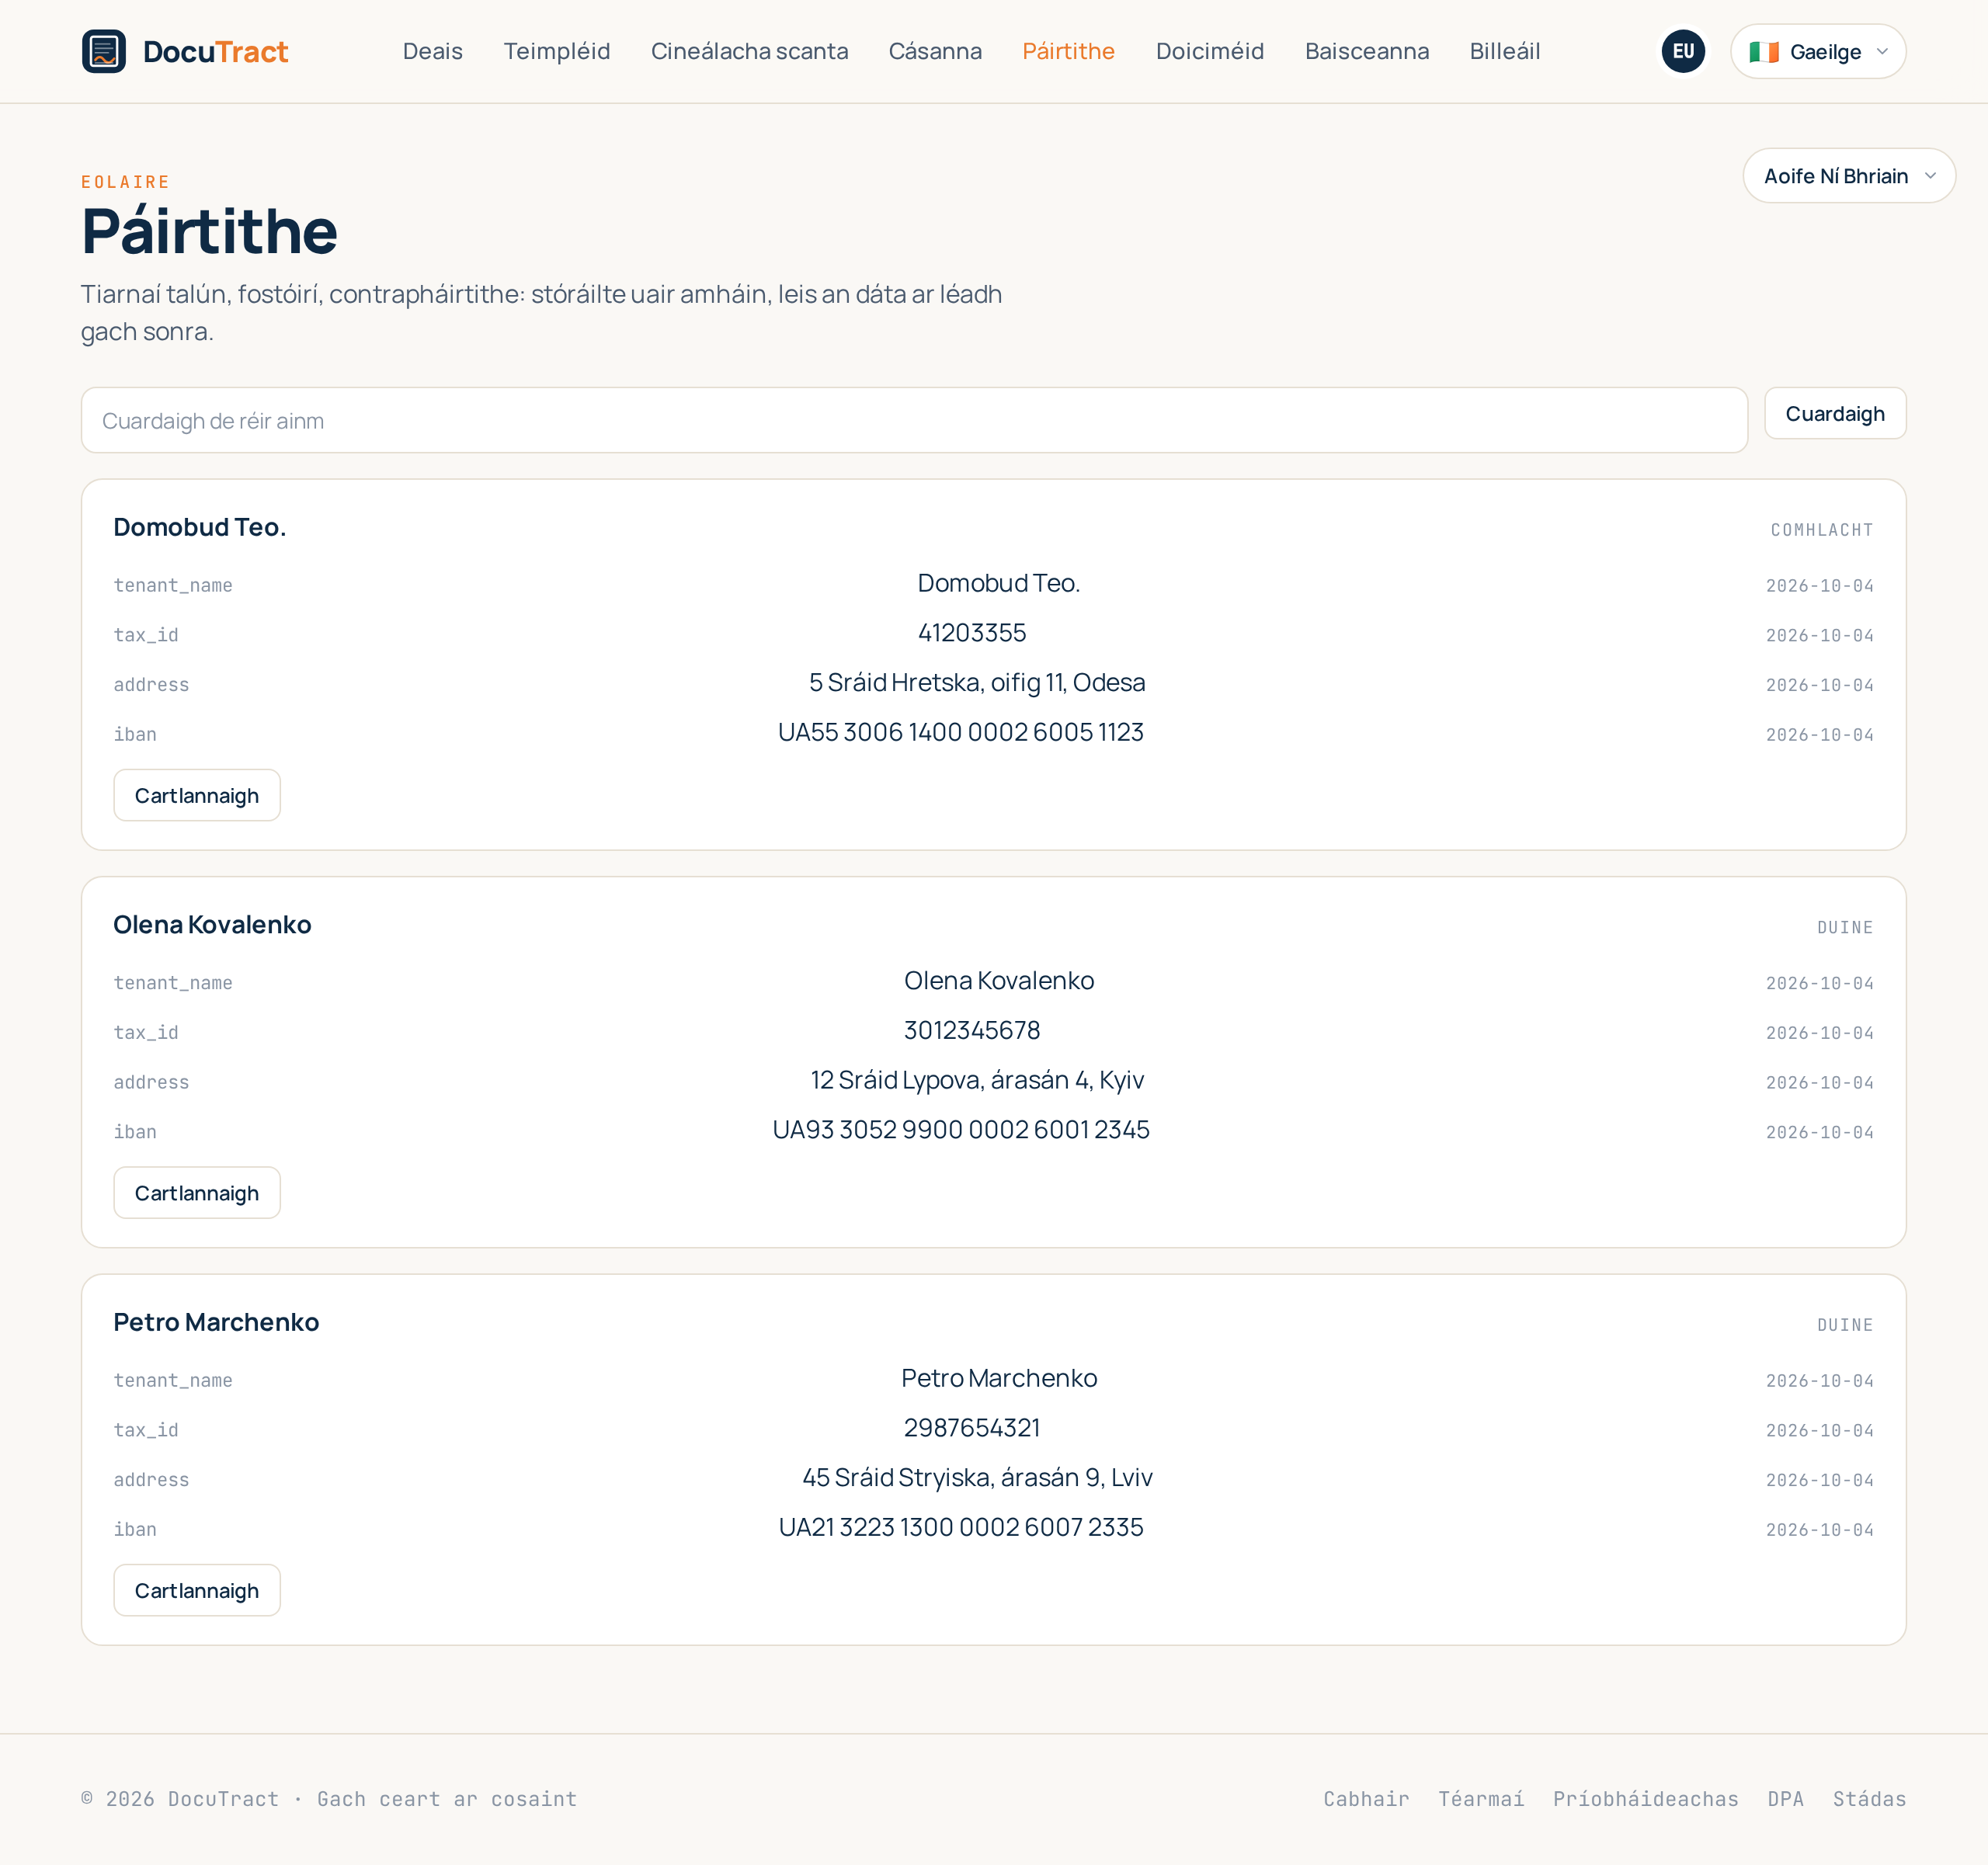Screen dimensions: 1988x1865
Task: Archive Olena Kovalenko party
Action: 197,1192
